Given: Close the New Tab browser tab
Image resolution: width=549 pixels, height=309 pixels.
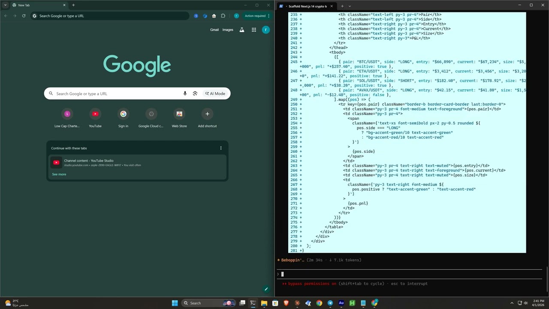Looking at the screenshot, I should [64, 5].
